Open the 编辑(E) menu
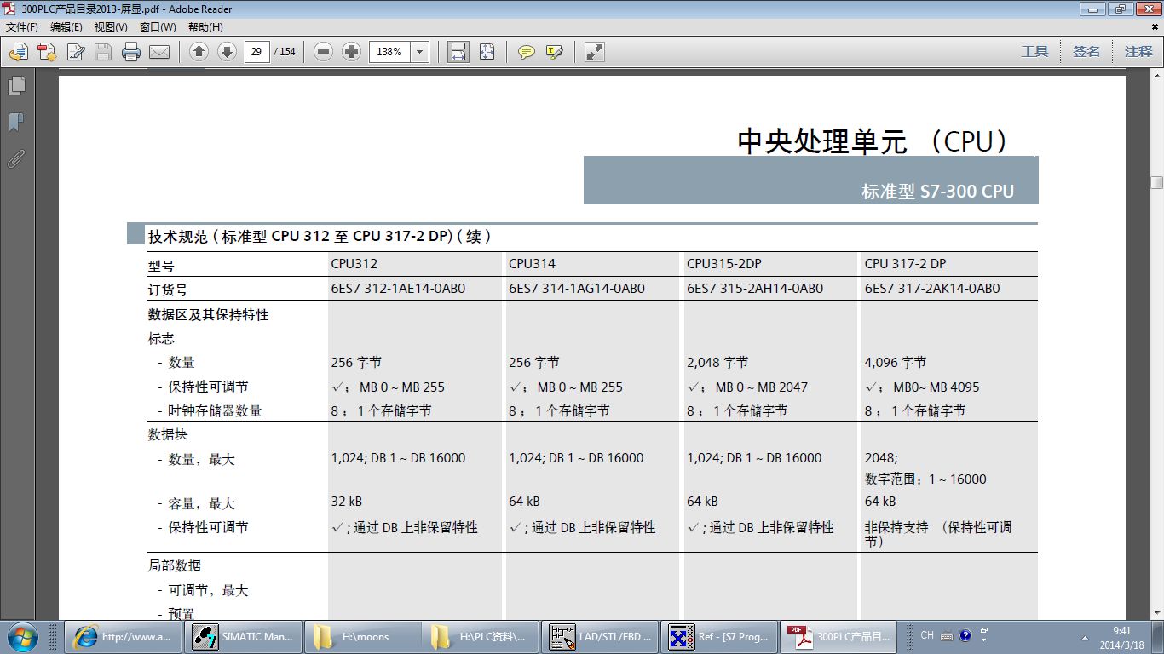 66,27
